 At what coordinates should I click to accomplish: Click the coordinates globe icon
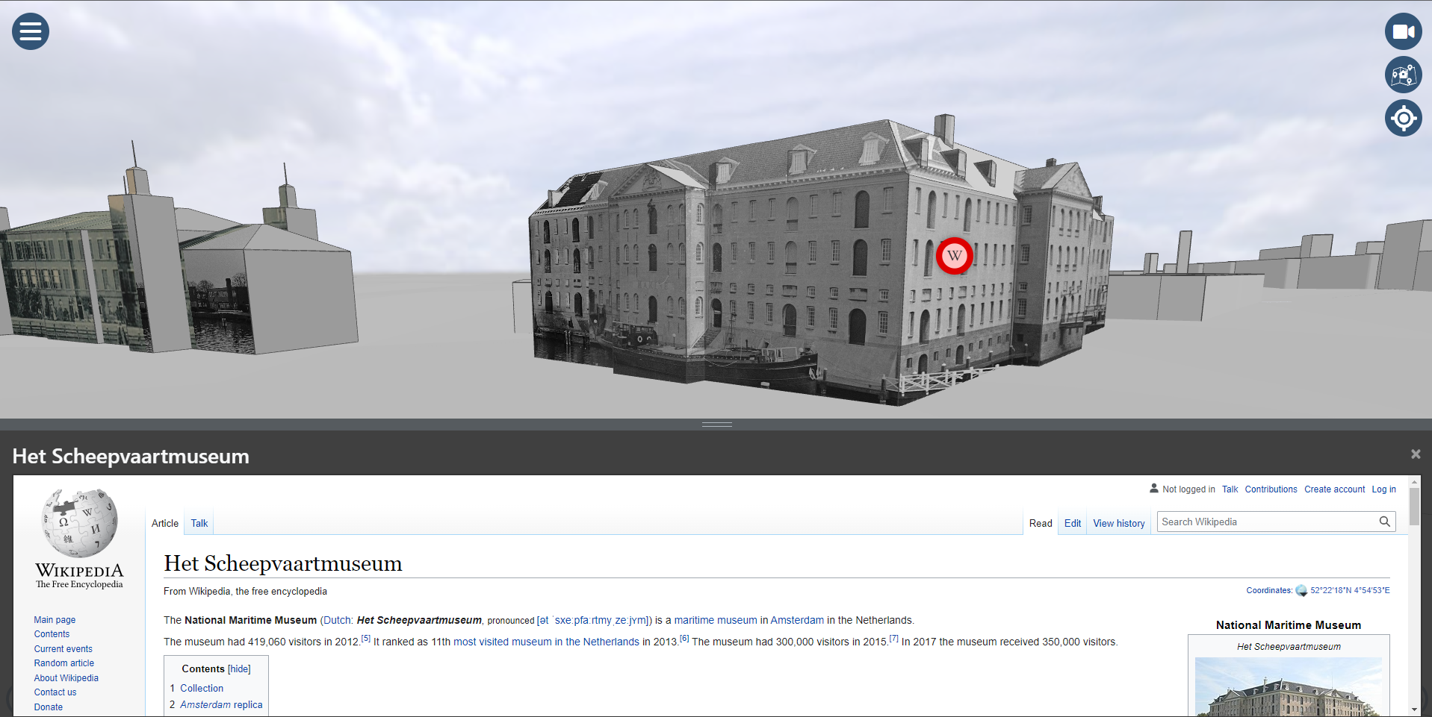coord(1301,591)
